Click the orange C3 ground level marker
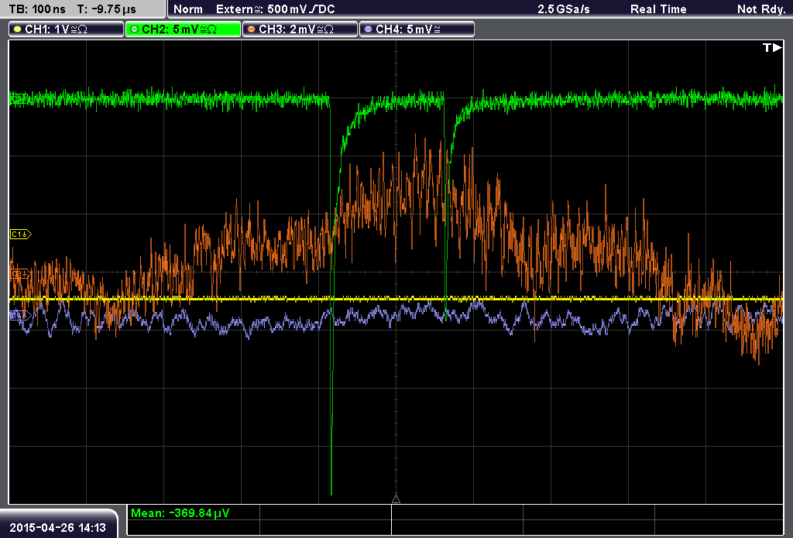This screenshot has height=538, width=793. 21,274
